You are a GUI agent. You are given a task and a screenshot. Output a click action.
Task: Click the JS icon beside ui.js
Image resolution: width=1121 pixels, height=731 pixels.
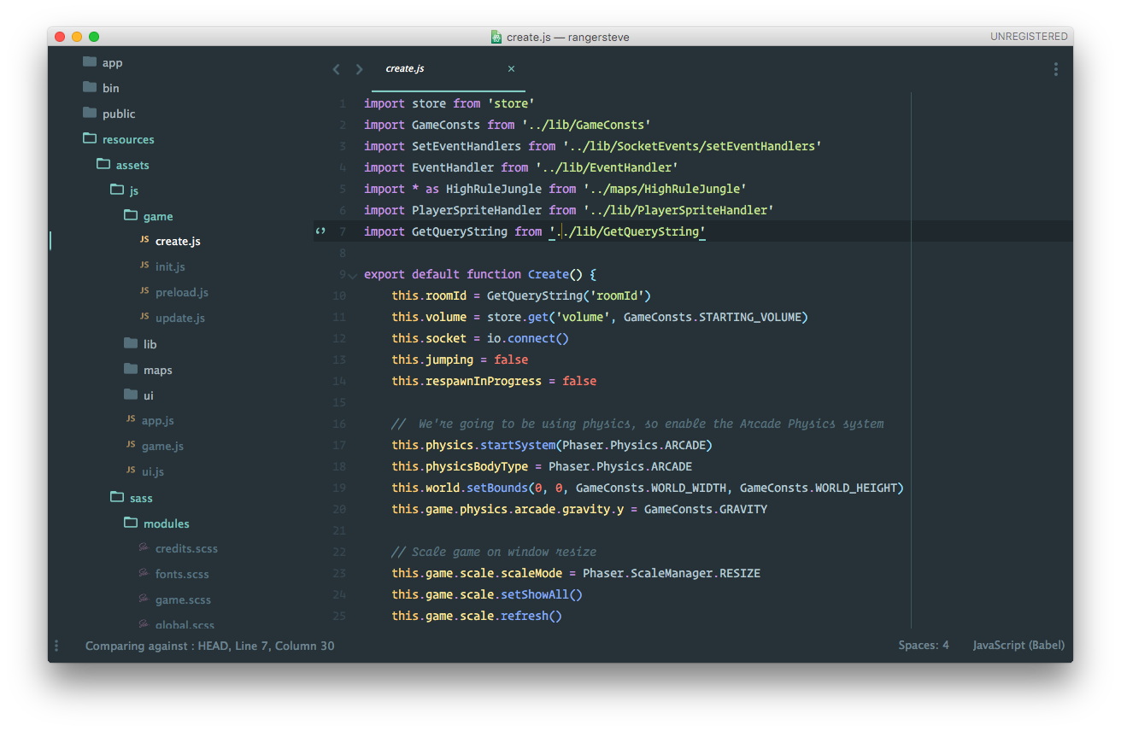[130, 471]
